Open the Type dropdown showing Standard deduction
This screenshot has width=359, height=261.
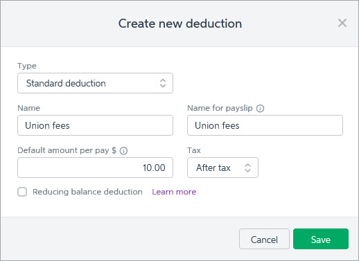pos(95,83)
